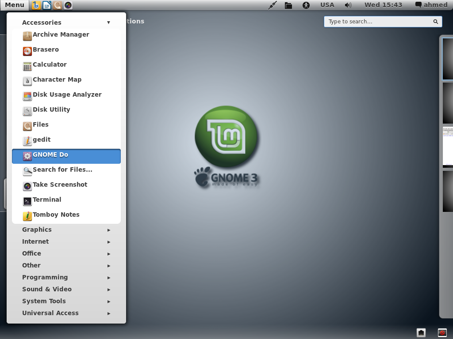Click the folder places tray icon

[x=288, y=5]
